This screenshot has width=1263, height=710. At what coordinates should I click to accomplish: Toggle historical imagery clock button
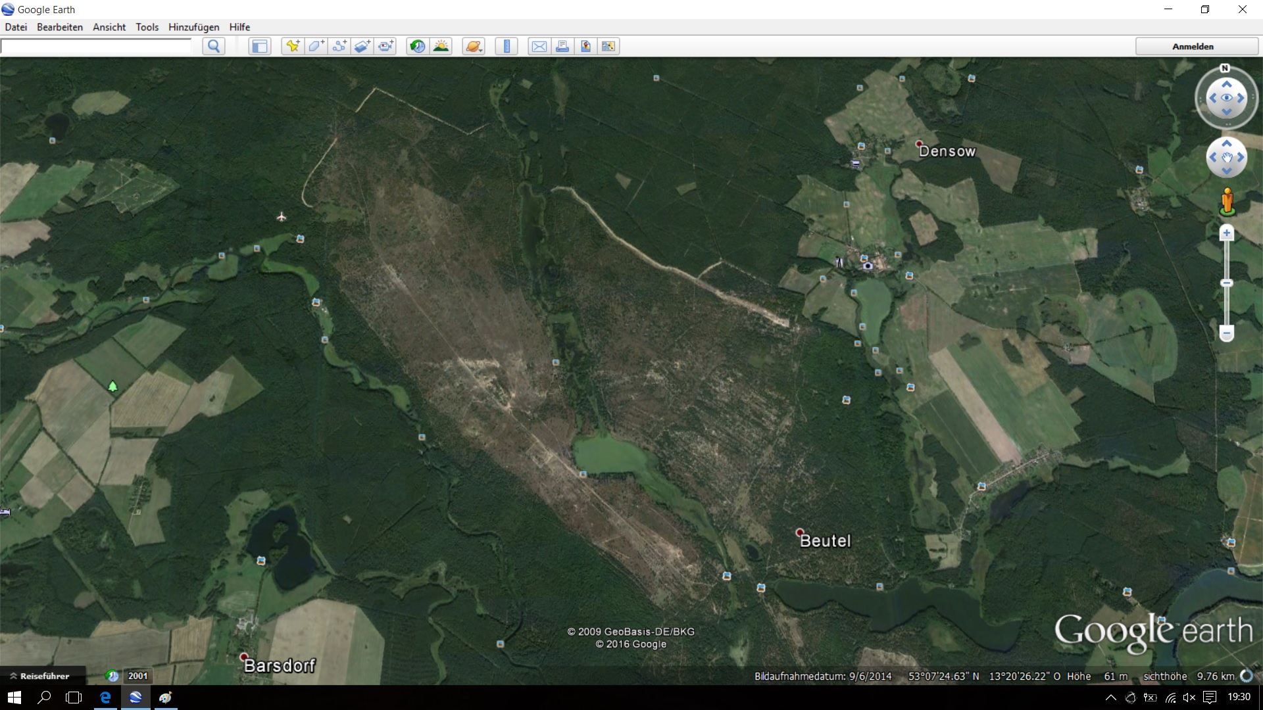pos(418,46)
